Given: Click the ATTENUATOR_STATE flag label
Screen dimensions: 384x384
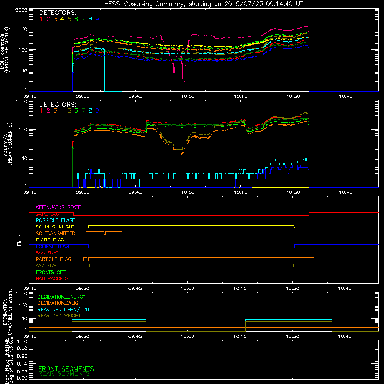Looking at the screenshot, I should click(x=58, y=207).
